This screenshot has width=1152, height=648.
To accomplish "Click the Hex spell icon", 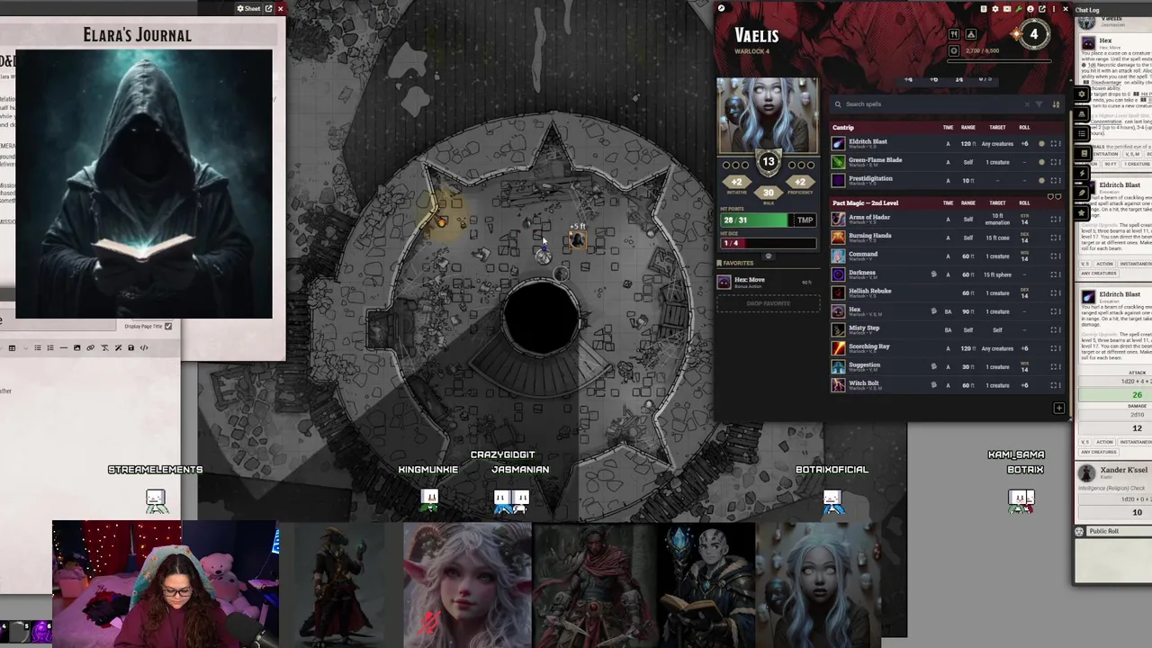I will coord(838,311).
